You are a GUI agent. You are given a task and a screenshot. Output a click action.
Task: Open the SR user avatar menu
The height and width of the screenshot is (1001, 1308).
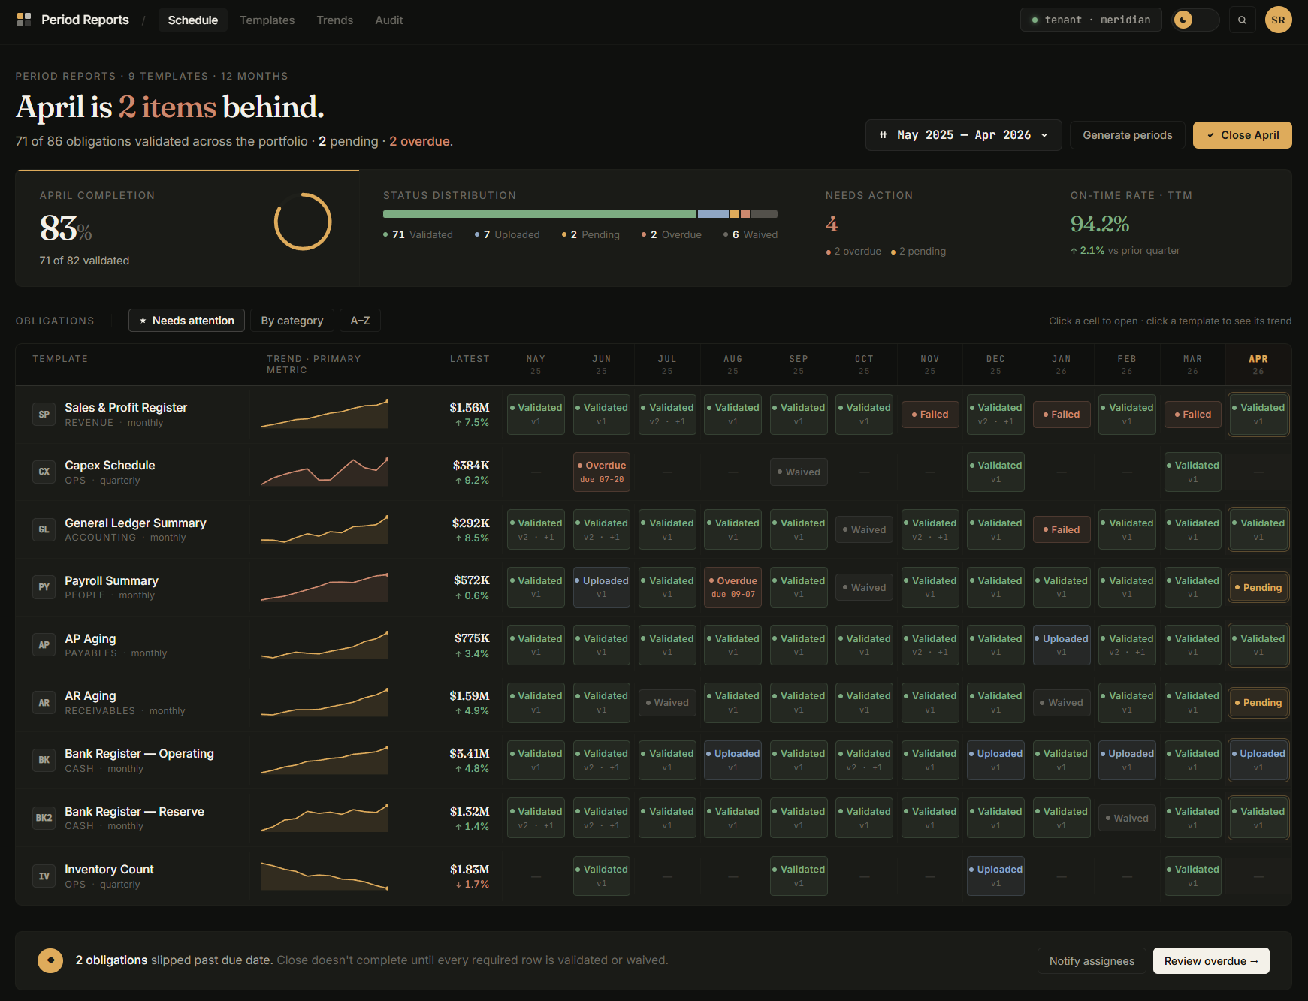point(1278,20)
